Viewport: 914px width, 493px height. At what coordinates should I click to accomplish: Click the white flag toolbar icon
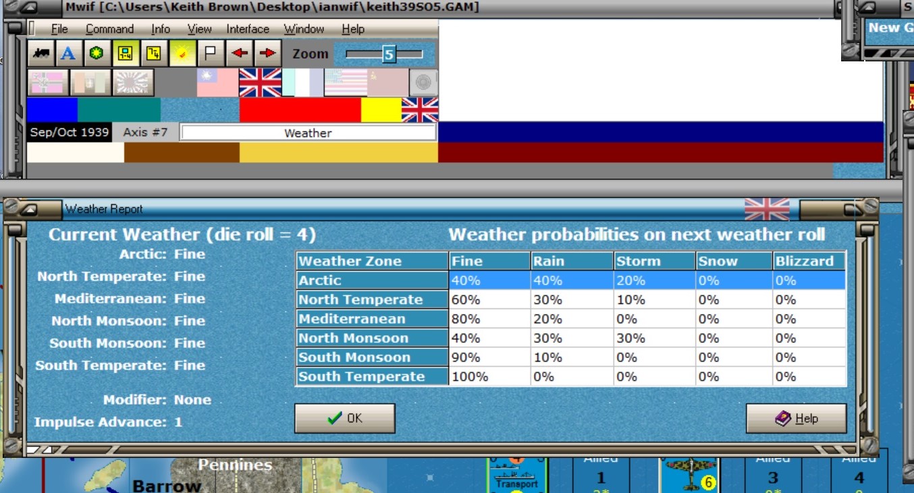coord(211,53)
